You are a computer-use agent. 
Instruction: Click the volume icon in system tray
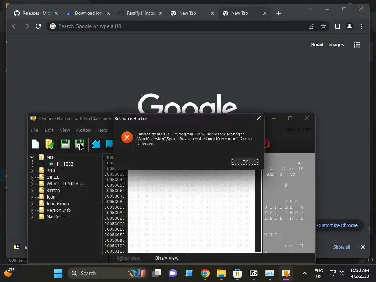coord(341,273)
